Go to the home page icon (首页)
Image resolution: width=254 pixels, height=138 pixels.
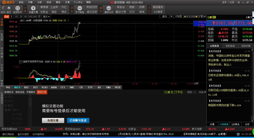click(9, 8)
